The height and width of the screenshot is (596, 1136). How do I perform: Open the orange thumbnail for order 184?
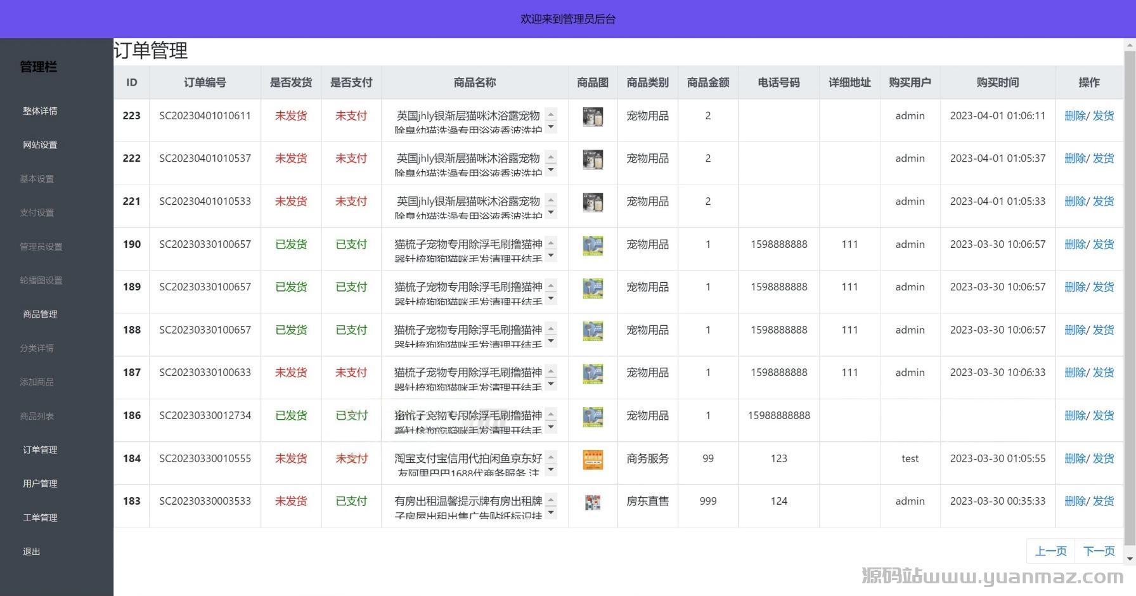pos(593,460)
